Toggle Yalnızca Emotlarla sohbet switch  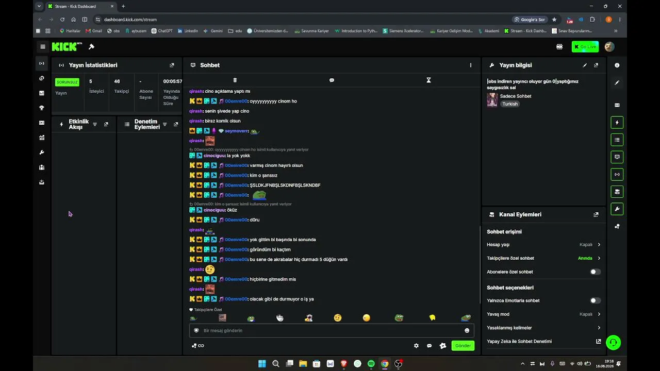[x=595, y=301]
